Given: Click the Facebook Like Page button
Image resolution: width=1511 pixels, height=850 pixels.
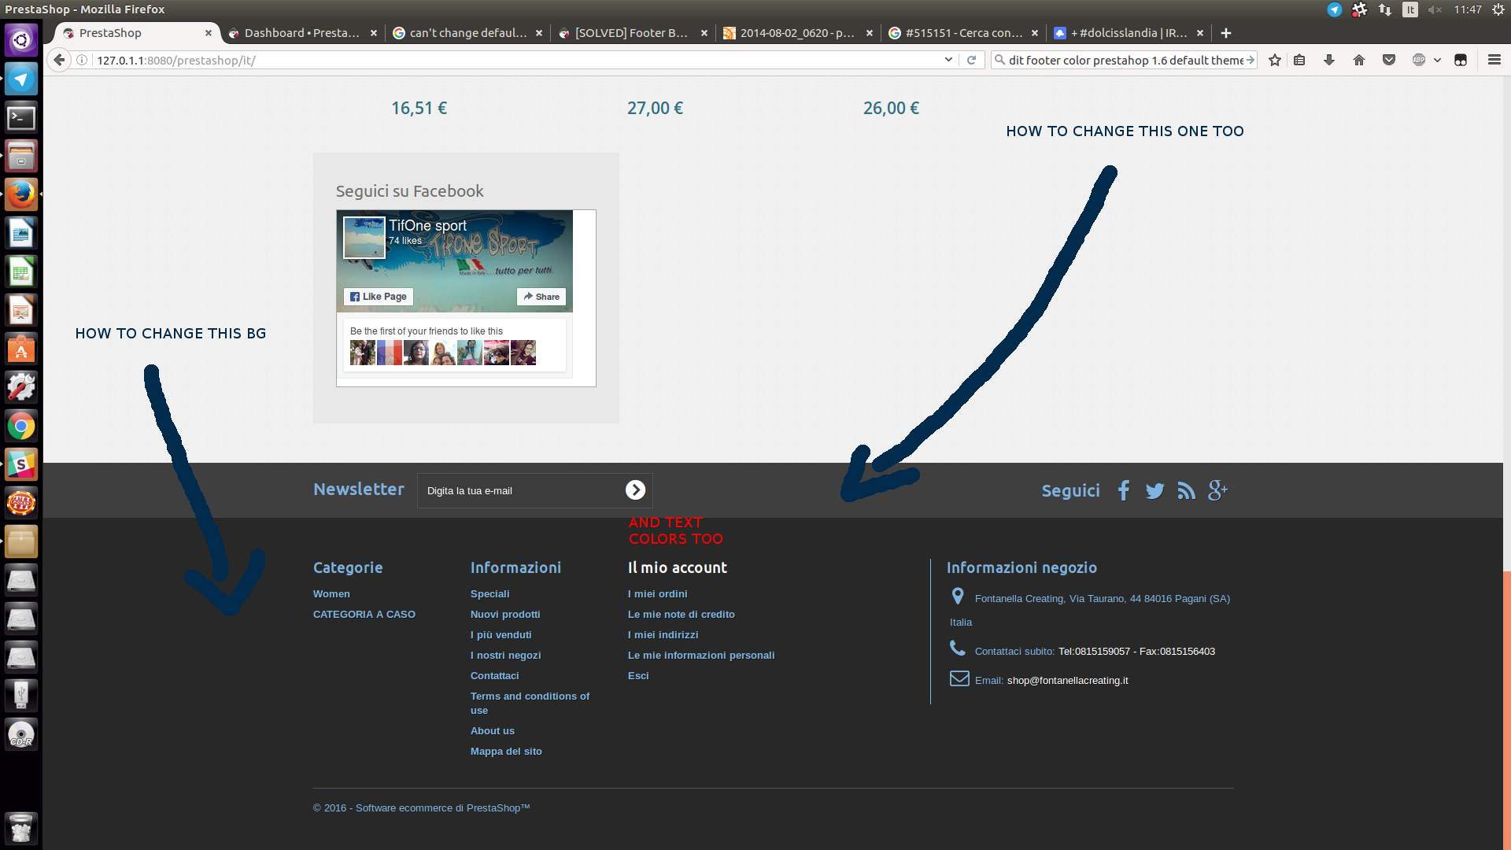Looking at the screenshot, I should pyautogui.click(x=379, y=297).
